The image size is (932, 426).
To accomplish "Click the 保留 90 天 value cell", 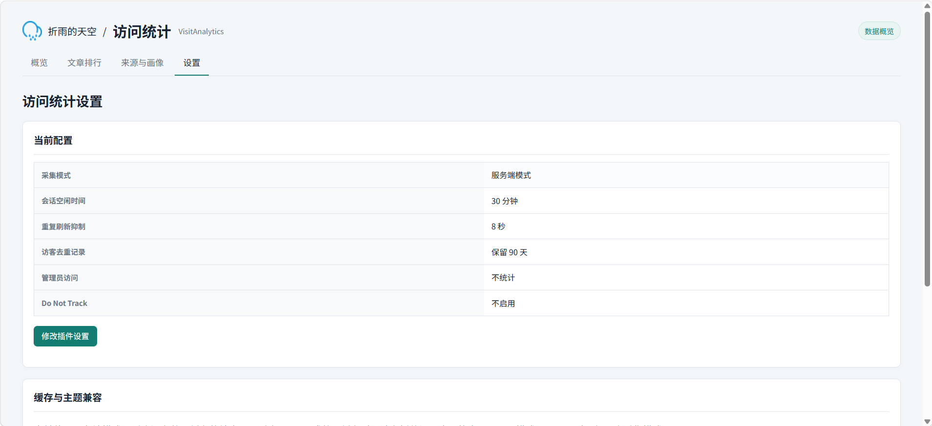I will (686, 252).
